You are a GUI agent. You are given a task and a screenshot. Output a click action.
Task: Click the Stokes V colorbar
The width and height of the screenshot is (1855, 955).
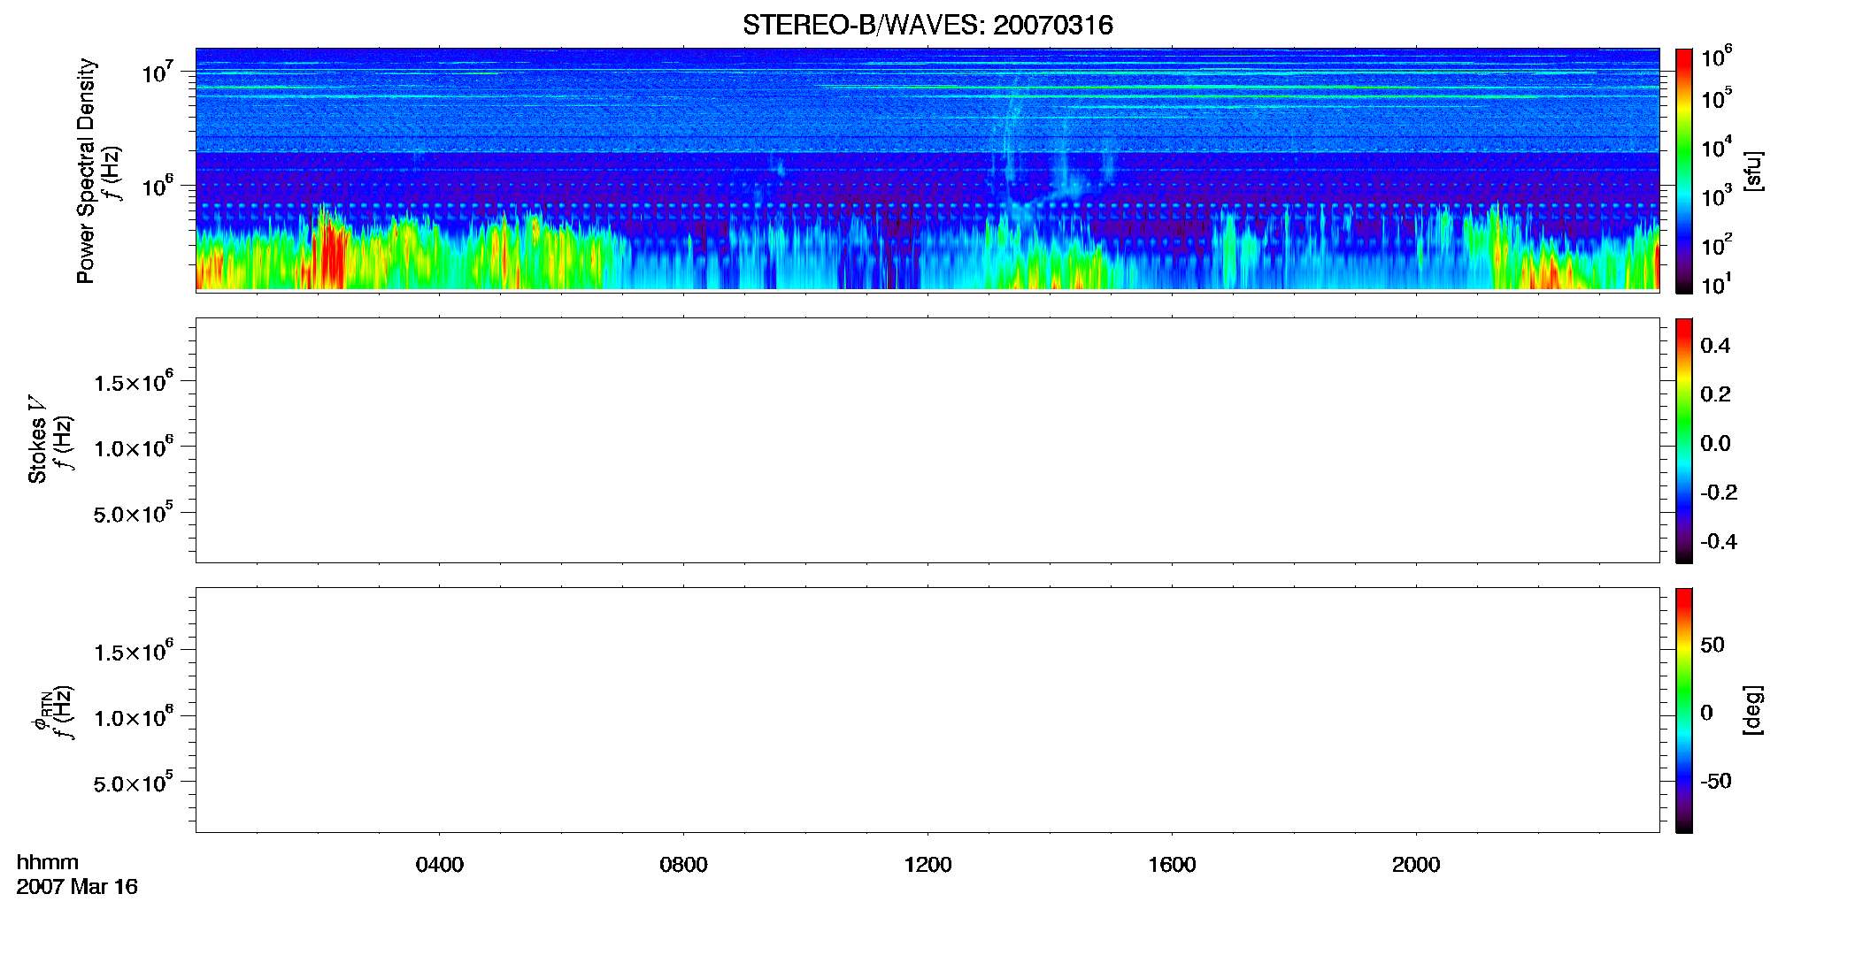[x=1684, y=440]
